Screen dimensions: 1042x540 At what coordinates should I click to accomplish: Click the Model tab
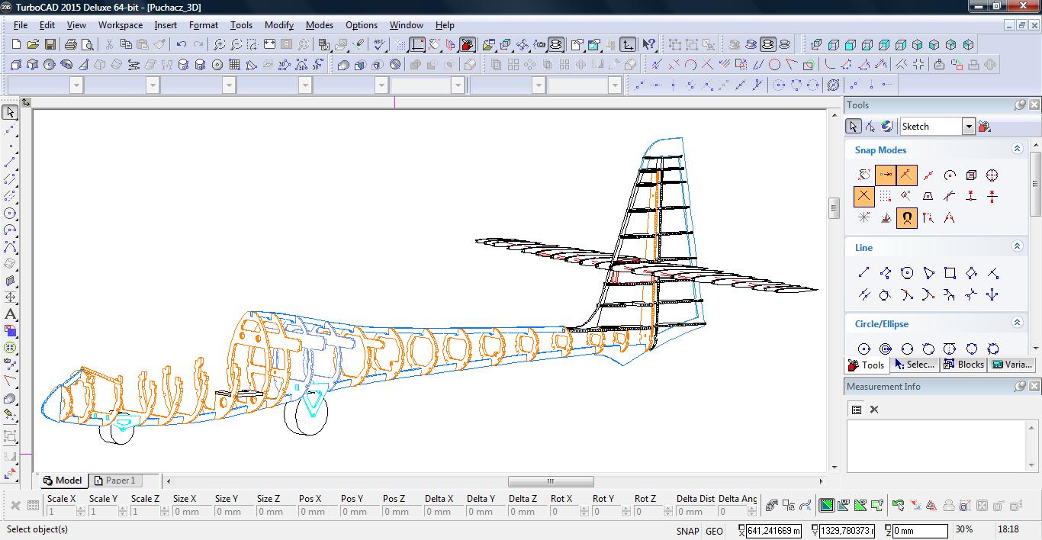coord(63,481)
